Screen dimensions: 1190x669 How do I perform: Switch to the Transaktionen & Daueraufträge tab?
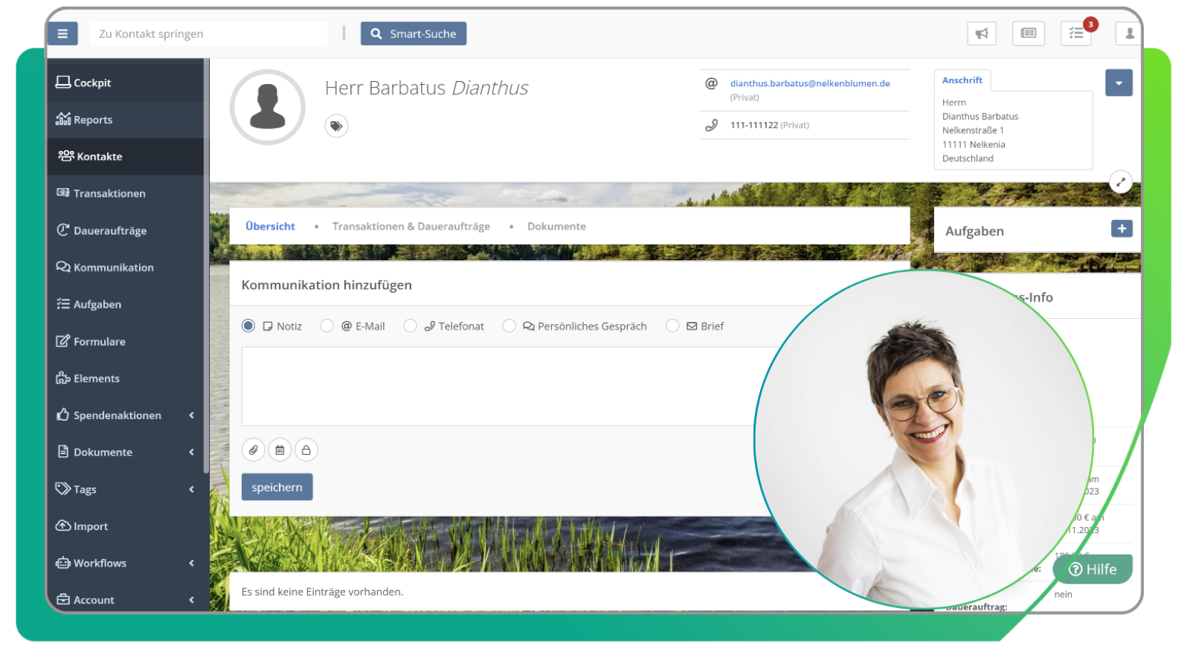411,226
